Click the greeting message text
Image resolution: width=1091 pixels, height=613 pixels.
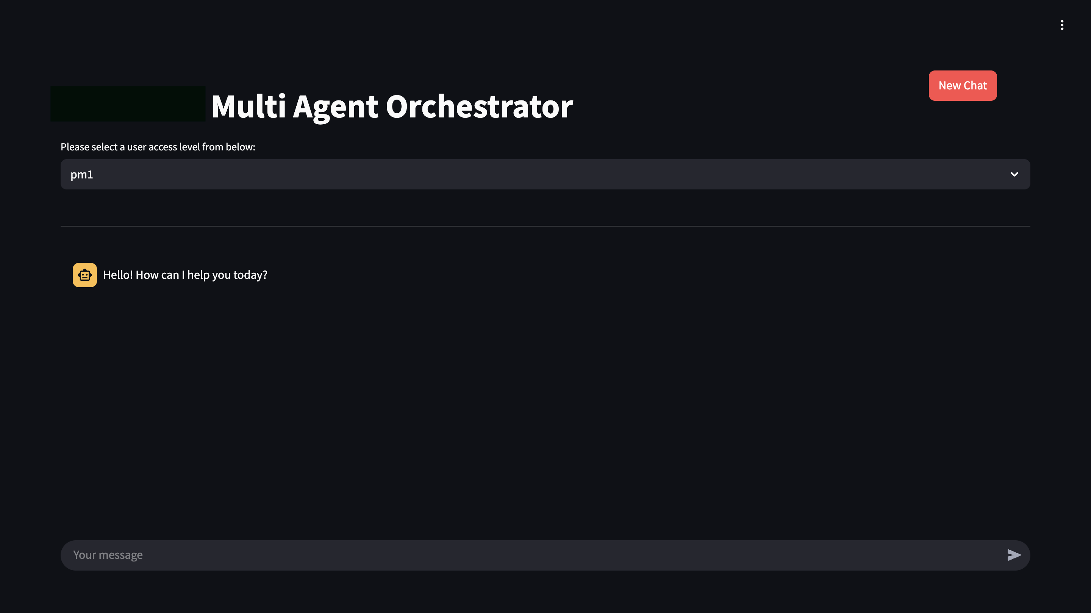click(x=185, y=275)
